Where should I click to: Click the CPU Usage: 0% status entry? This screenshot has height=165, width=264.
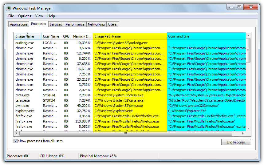click(52, 156)
